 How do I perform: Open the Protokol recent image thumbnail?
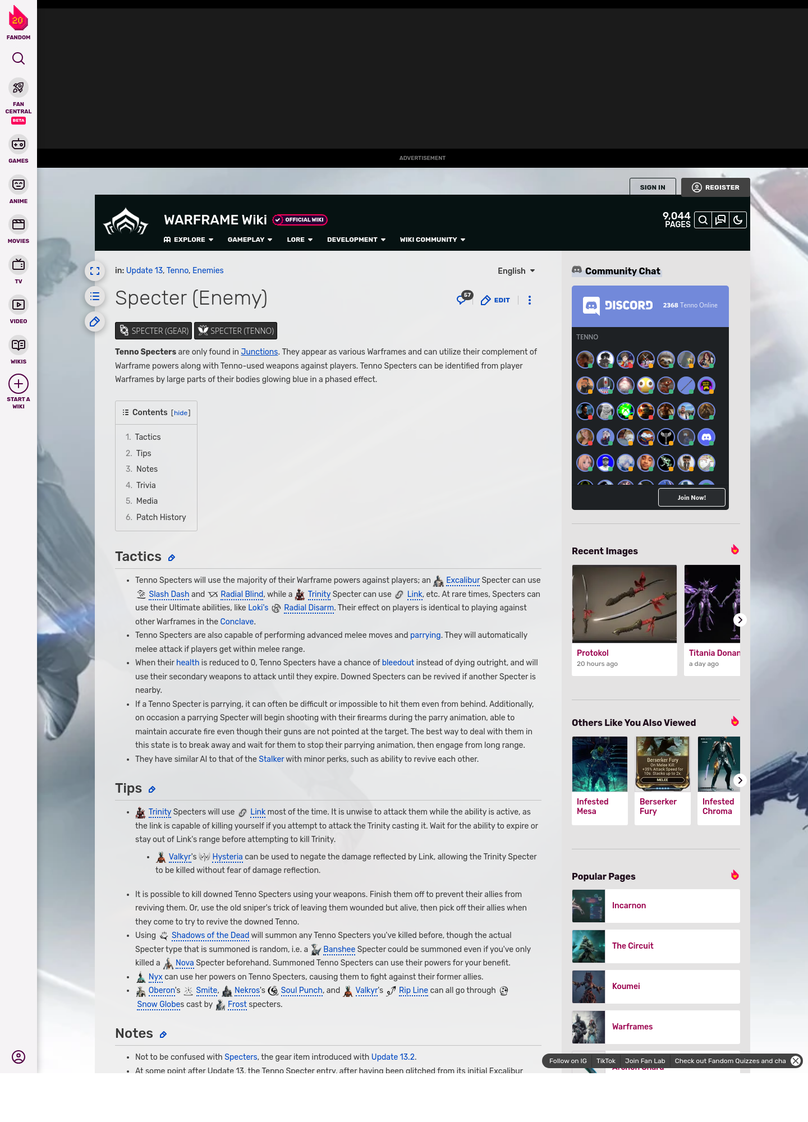pyautogui.click(x=625, y=604)
